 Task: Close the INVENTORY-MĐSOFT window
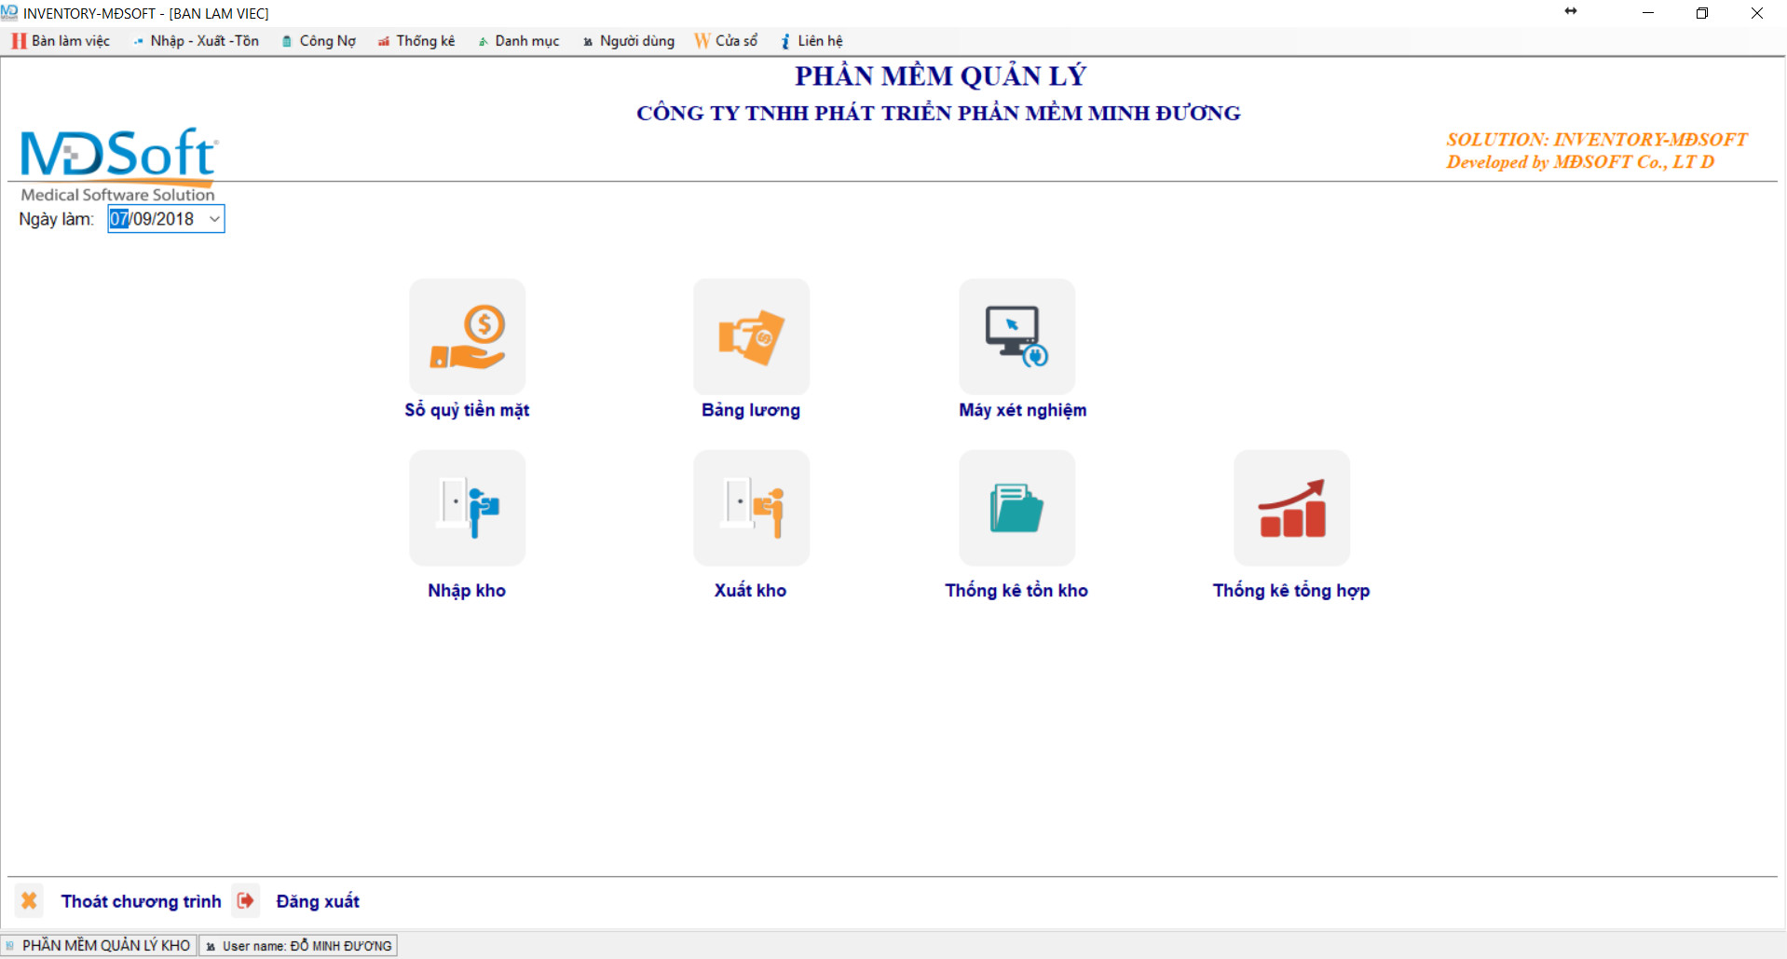point(1757,13)
